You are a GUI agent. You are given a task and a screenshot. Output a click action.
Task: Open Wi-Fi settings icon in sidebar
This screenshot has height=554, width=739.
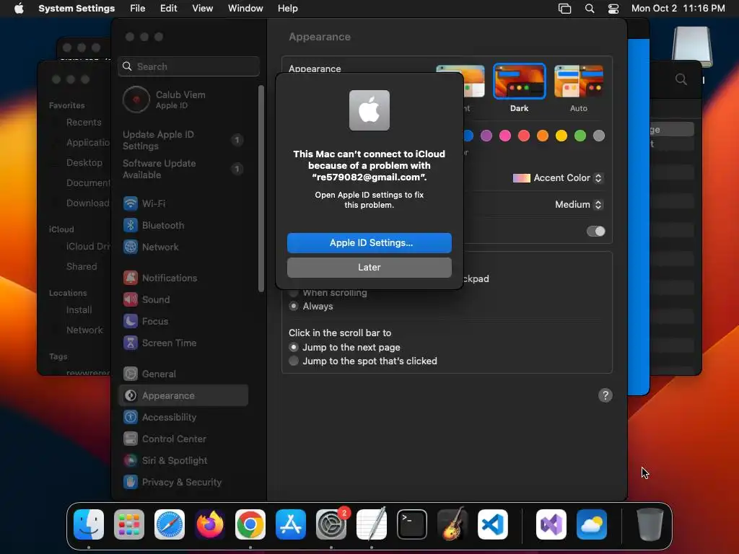(x=131, y=203)
